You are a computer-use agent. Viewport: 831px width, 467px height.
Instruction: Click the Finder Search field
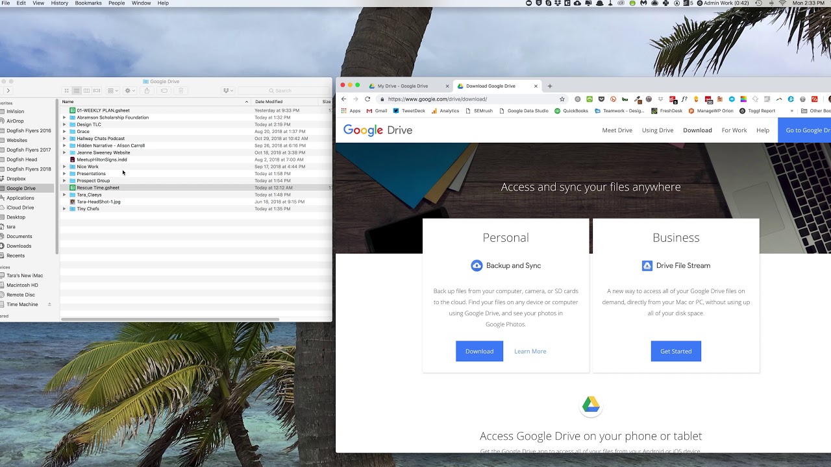[x=282, y=91]
